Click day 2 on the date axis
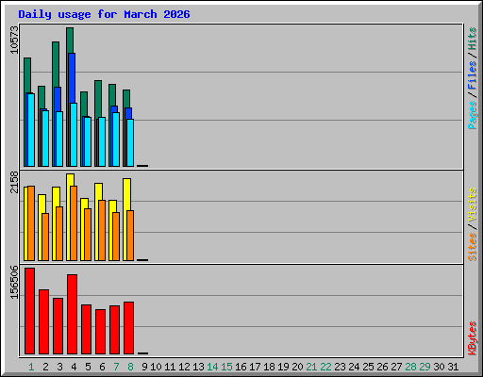 tap(45, 367)
